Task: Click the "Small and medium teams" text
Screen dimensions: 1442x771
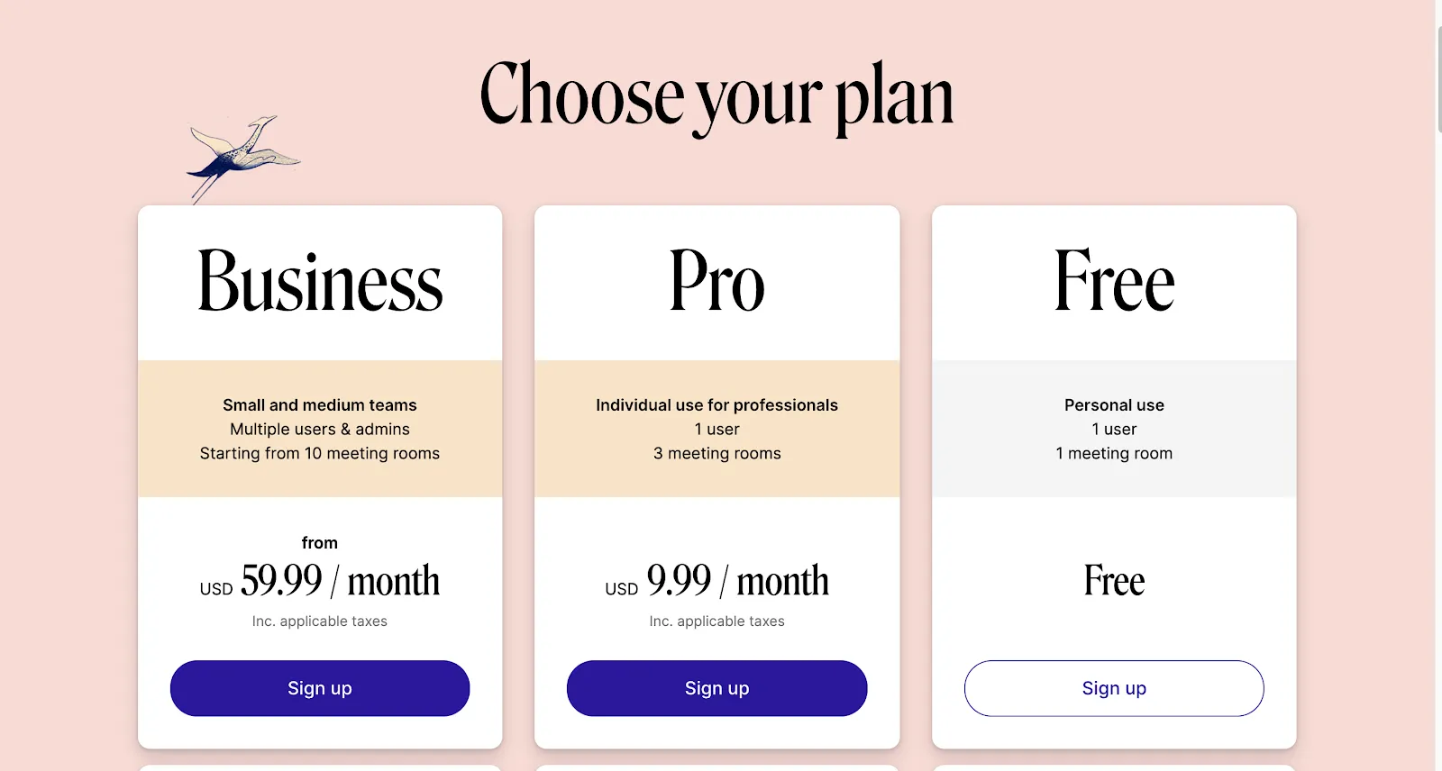Action: [320, 405]
